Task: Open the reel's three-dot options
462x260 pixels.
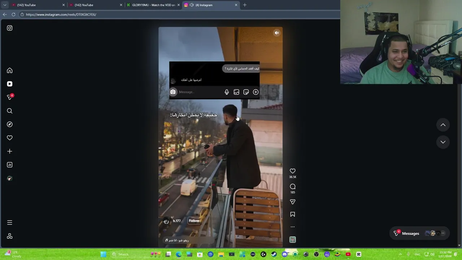Action: [x=293, y=227]
